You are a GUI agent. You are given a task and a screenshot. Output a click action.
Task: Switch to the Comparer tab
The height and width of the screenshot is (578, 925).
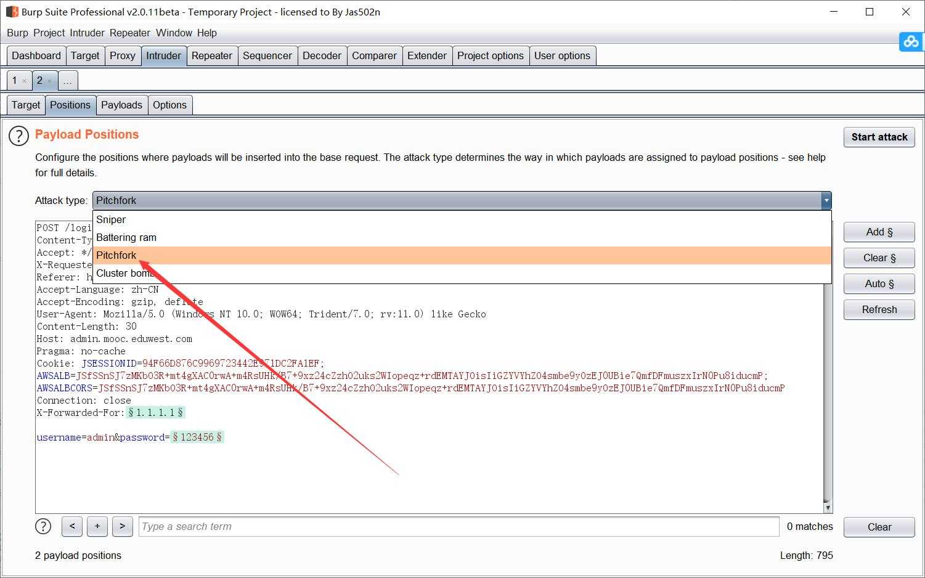tap(374, 55)
